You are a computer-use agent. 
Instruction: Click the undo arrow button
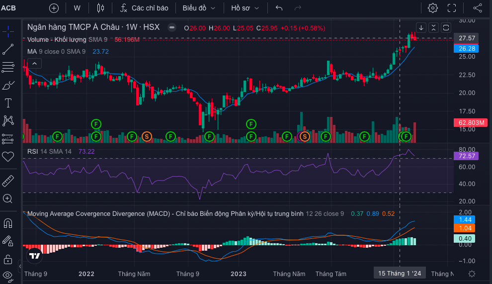coord(279,8)
